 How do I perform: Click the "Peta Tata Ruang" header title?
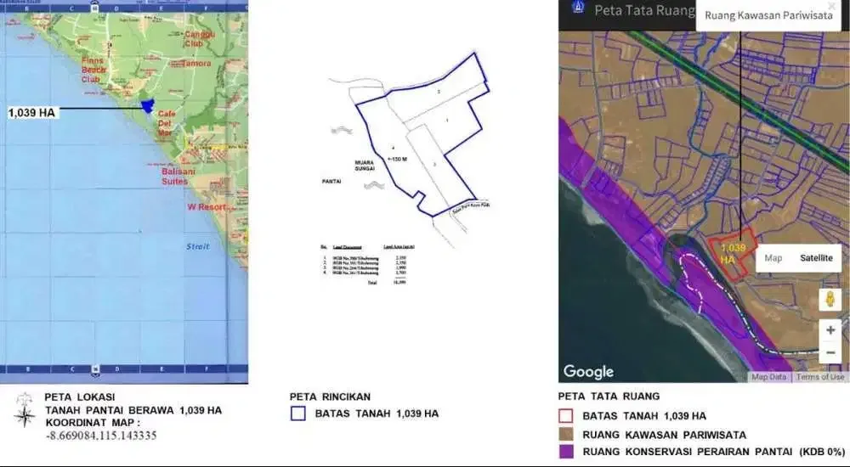pyautogui.click(x=644, y=9)
